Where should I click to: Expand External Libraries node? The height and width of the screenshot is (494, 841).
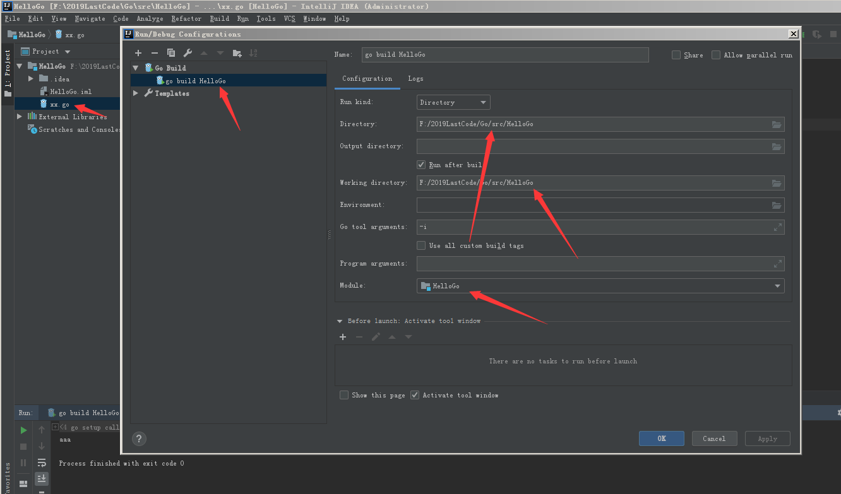[20, 117]
